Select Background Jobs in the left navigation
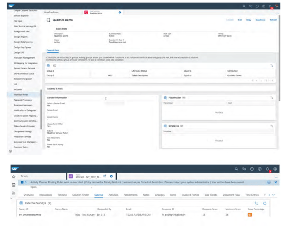The height and width of the screenshot is (227, 282). pos(22,31)
